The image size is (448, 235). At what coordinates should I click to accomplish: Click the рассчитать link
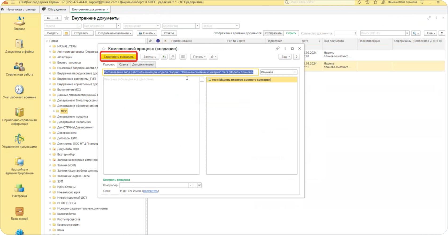150,191
